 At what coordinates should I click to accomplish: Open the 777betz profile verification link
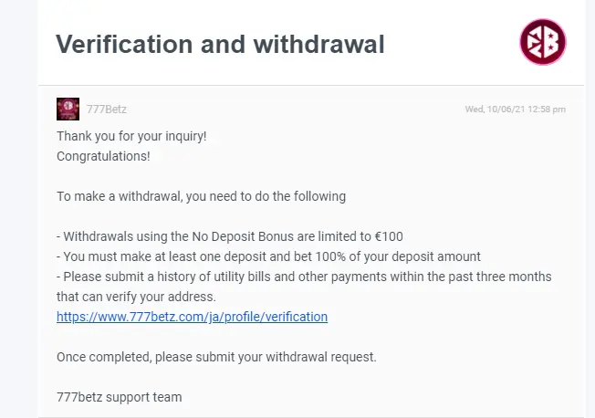(192, 317)
